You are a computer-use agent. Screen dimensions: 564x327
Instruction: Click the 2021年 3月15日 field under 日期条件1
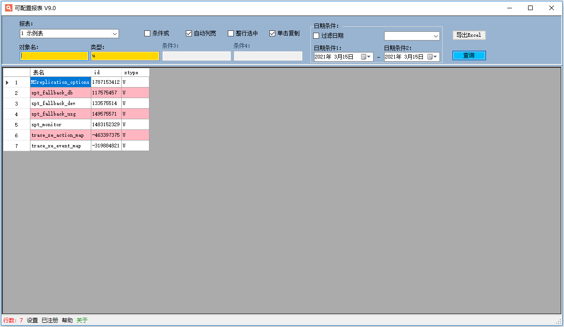tap(344, 57)
